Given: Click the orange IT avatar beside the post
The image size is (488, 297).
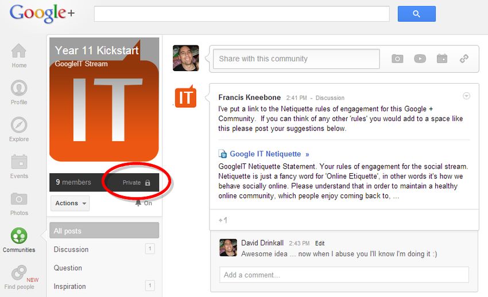Looking at the screenshot, I should [x=185, y=97].
